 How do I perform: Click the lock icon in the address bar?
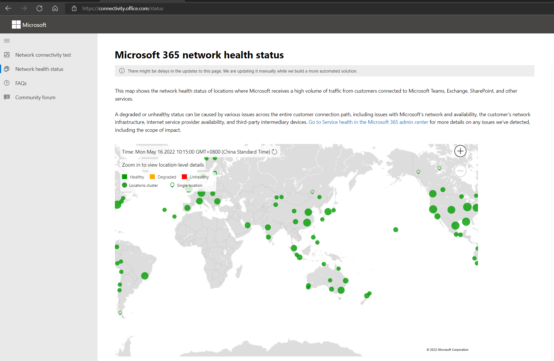point(74,8)
